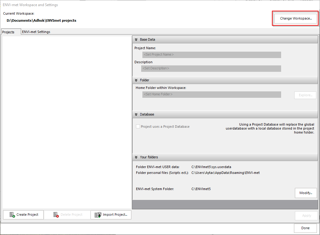Toggle the Database section expander
Screen dimensions: 320x235
click(136, 114)
